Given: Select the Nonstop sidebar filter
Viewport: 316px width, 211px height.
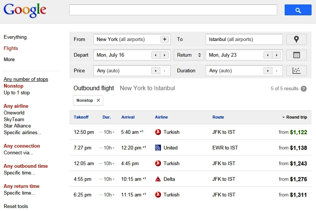Looking at the screenshot, I should pos(13,86).
